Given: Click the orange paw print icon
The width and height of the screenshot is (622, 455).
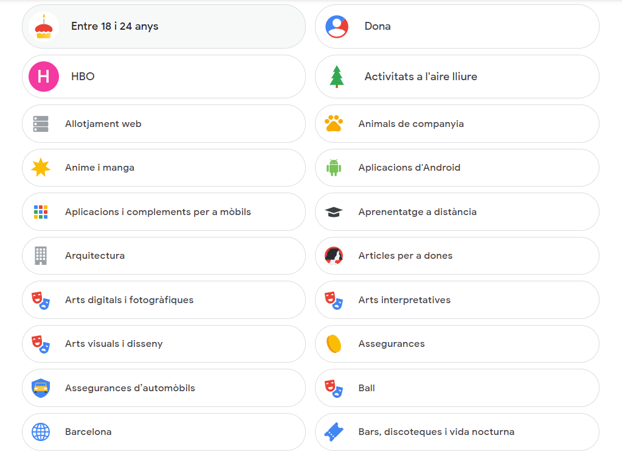Looking at the screenshot, I should [333, 124].
